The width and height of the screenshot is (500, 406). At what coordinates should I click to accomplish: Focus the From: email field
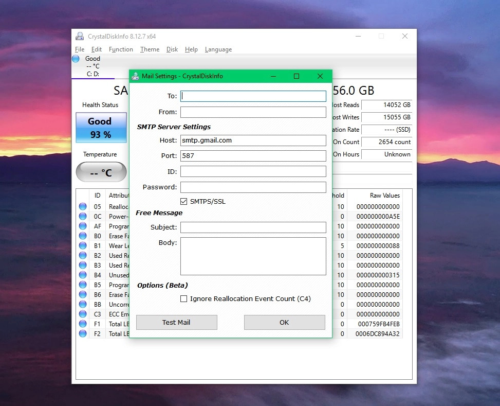pyautogui.click(x=253, y=112)
